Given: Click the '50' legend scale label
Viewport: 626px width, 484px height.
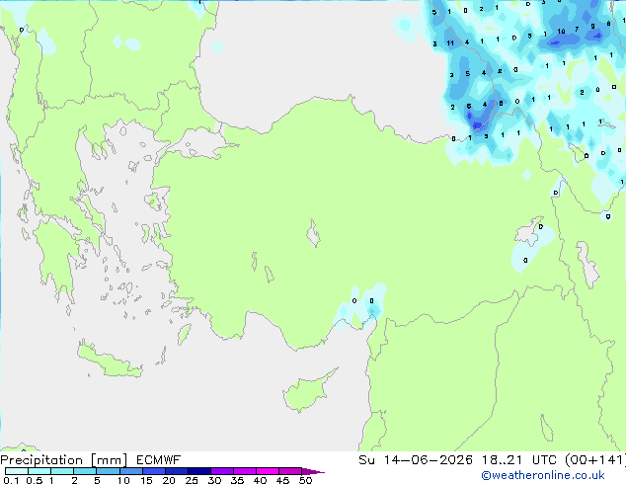Looking at the screenshot, I should click(x=305, y=480).
